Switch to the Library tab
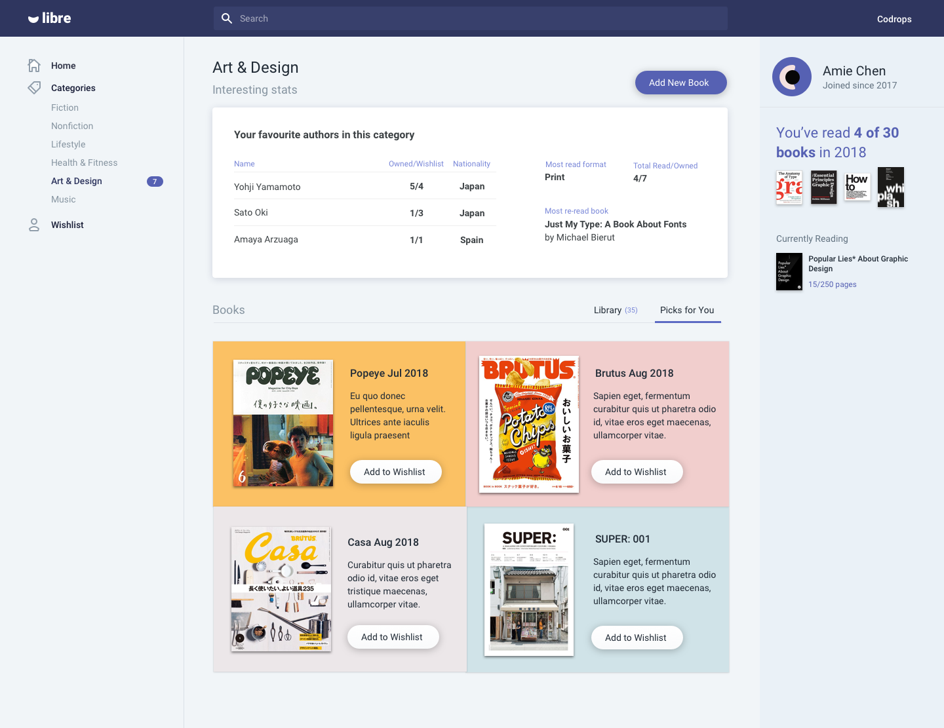This screenshot has width=944, height=728. pyautogui.click(x=616, y=310)
